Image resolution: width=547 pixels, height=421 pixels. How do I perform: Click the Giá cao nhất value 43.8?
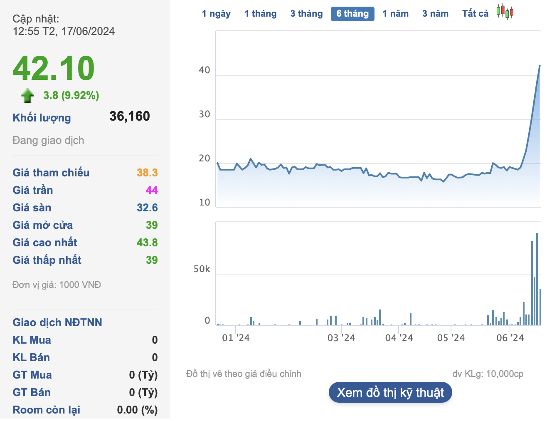click(x=147, y=243)
